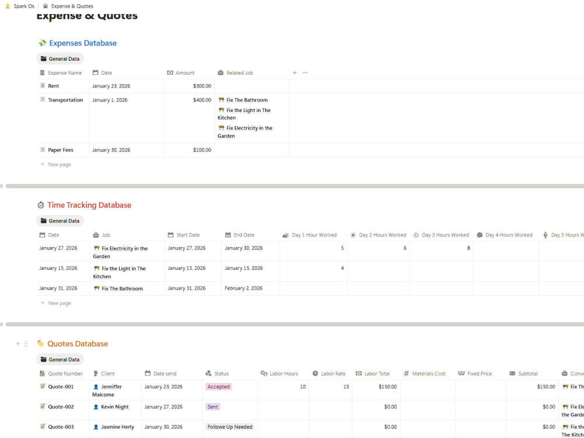Open the Expenses Database heading link
The height and width of the screenshot is (438, 584).
click(x=83, y=43)
